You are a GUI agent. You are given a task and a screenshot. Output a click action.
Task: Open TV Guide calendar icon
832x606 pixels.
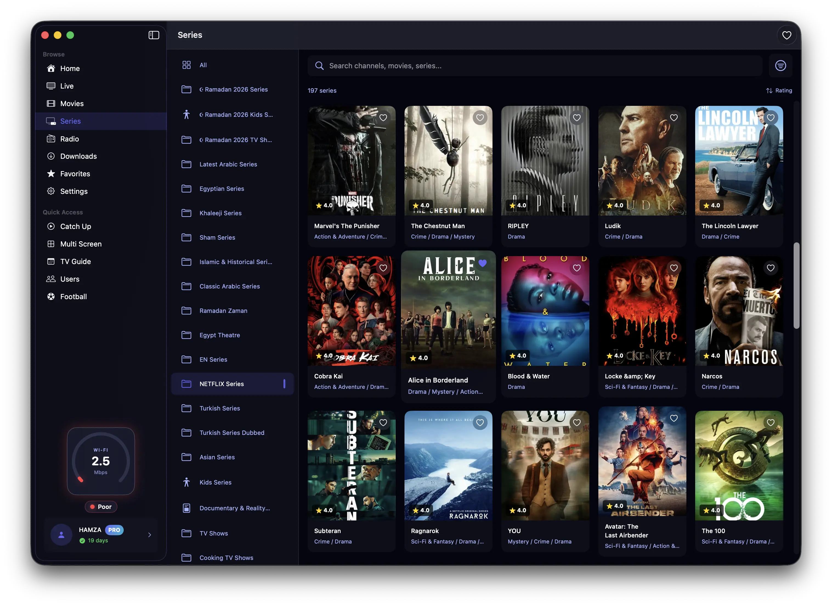(x=51, y=262)
